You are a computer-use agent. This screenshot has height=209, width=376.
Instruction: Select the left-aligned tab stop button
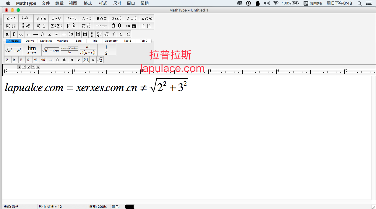click(19, 67)
